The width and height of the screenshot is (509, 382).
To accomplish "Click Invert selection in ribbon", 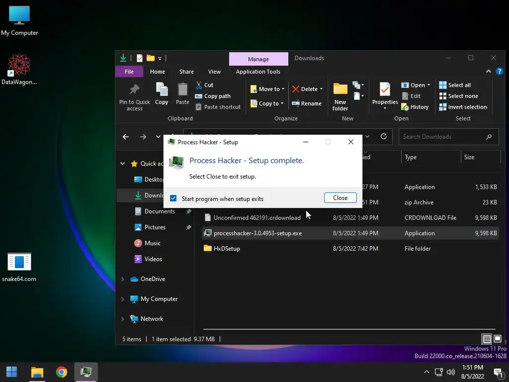I will click(x=463, y=107).
